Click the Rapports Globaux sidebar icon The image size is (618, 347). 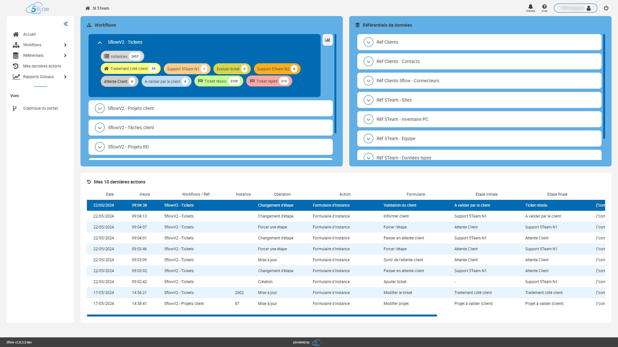(15, 77)
